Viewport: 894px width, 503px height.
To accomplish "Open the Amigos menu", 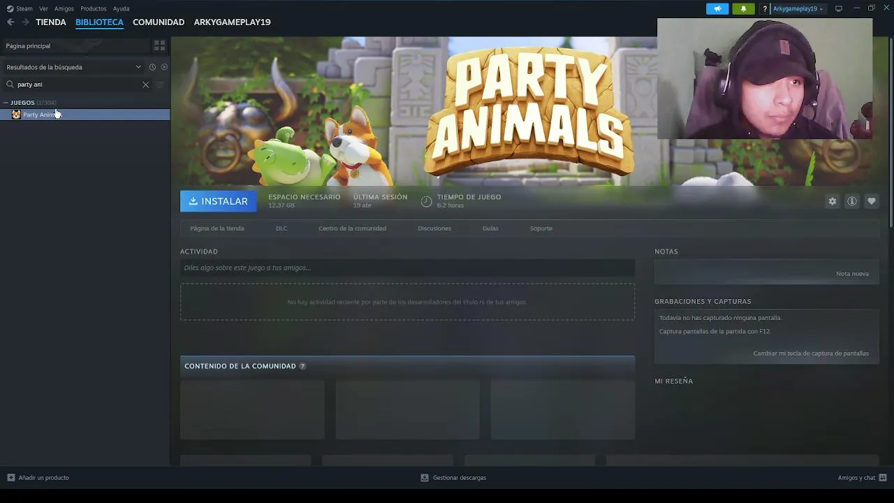I will (64, 9).
